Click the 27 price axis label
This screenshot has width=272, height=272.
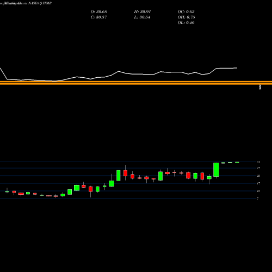tap(258, 168)
